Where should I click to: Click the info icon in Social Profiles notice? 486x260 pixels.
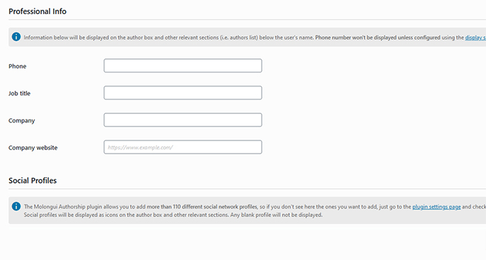click(16, 206)
